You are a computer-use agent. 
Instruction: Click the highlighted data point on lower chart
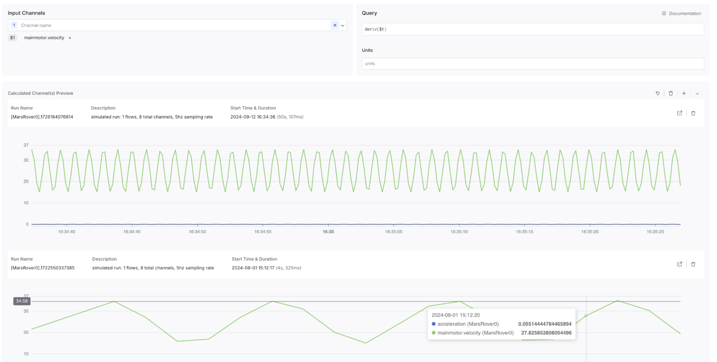[586, 316]
